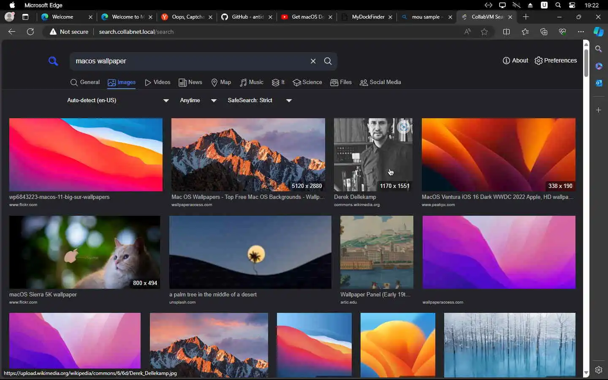608x380 pixels.
Task: Clear the search query
Action: coord(313,61)
